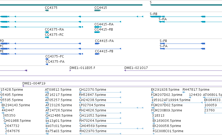Screen dimensions: 222x135
Task: Click the DME1-021O17 clone label
Action: (x=136, y=68)
